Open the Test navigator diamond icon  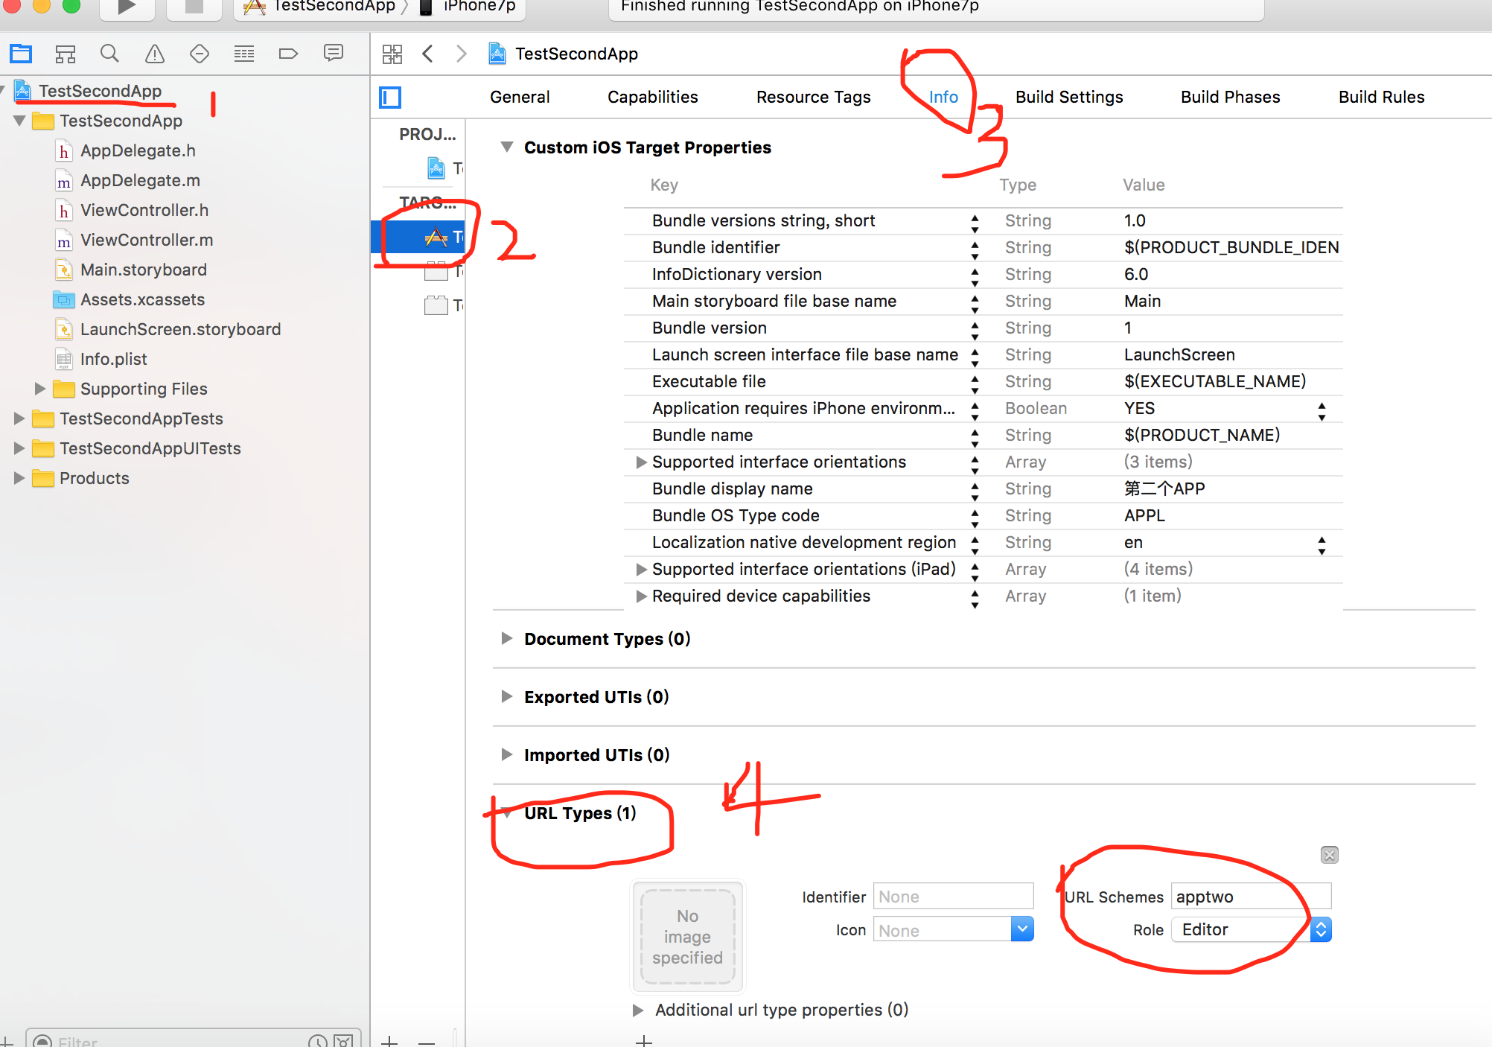200,54
